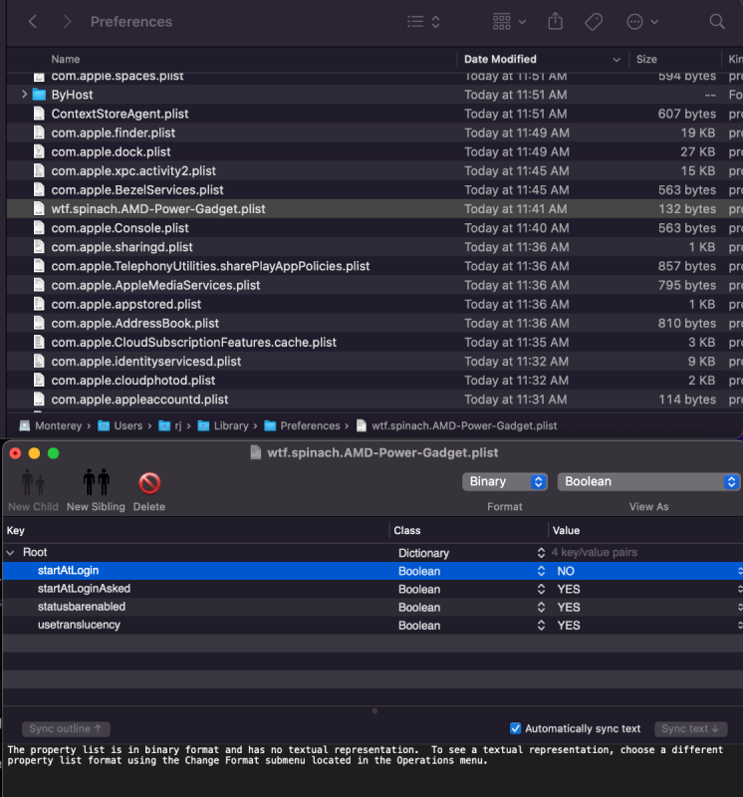
Task: Click the com.apple.dock.plist document icon
Action: click(x=39, y=152)
